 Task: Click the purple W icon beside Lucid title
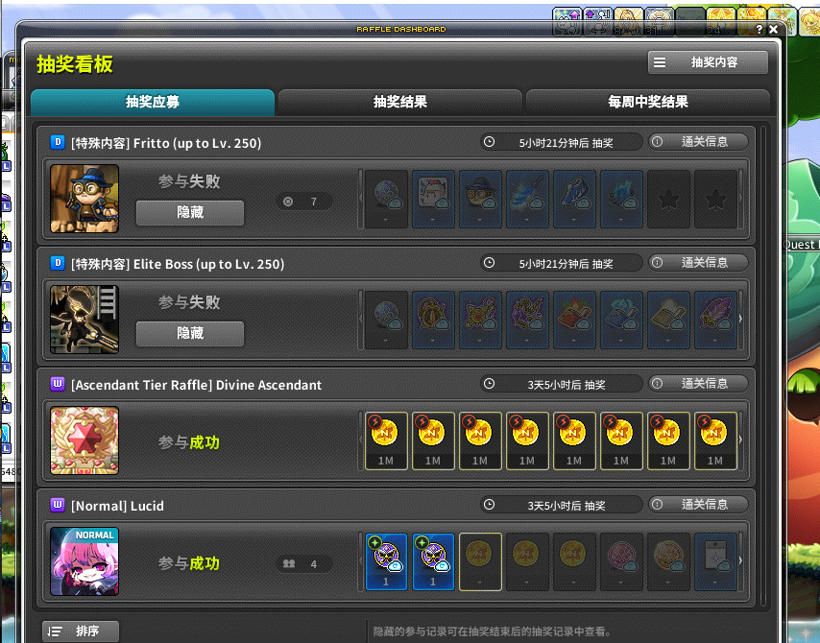[58, 505]
